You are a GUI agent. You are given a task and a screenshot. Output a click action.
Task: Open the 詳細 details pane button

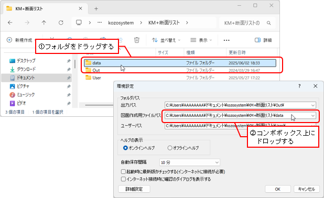coord(263,40)
